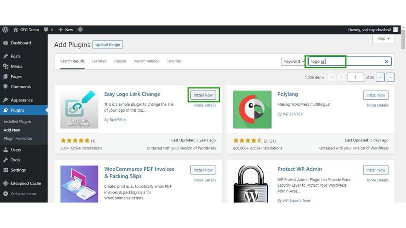Install the Easy Logo Link Change plugin

click(203, 95)
